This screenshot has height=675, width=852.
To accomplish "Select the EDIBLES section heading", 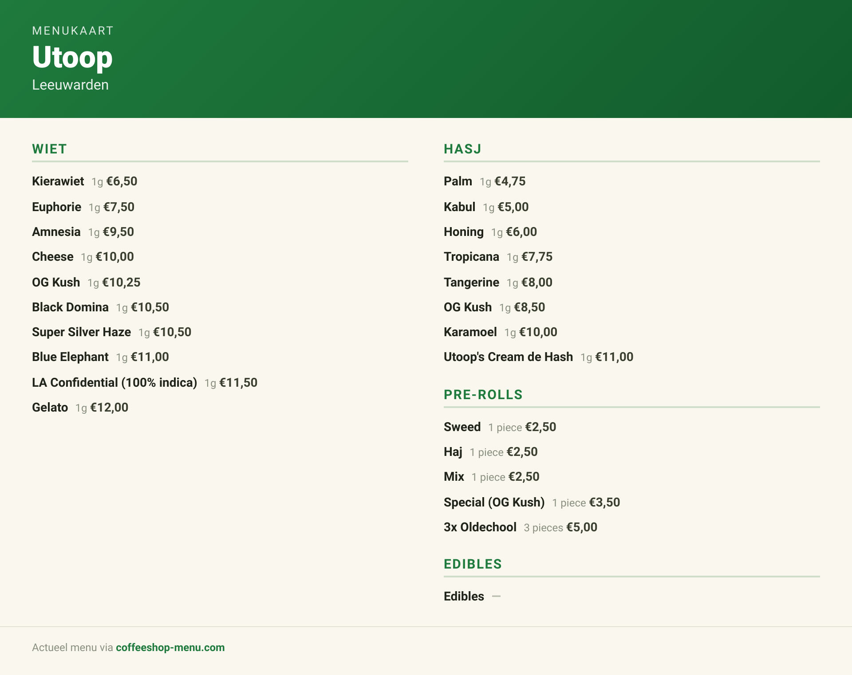I will (473, 564).
